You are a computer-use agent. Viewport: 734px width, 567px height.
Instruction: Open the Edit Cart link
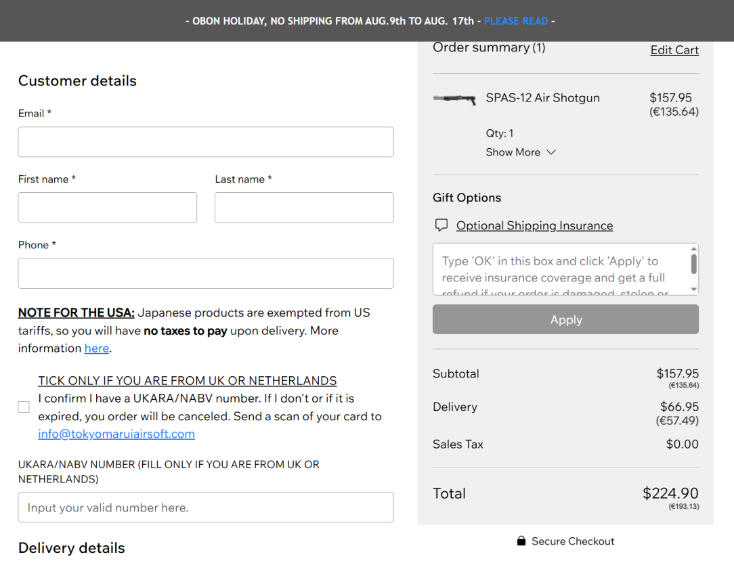674,50
